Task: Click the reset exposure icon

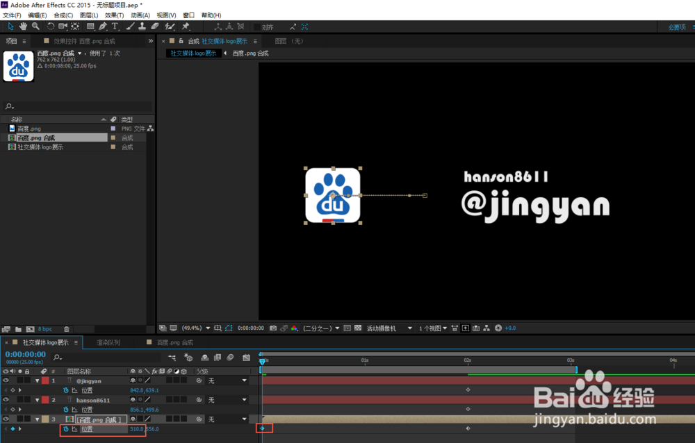Action: [x=498, y=328]
